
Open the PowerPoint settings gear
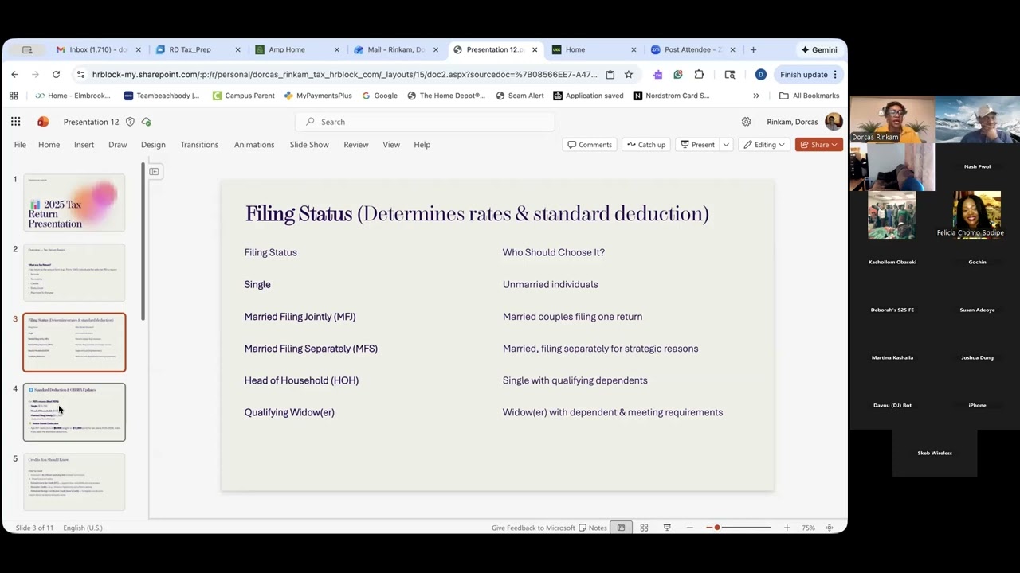coord(746,122)
